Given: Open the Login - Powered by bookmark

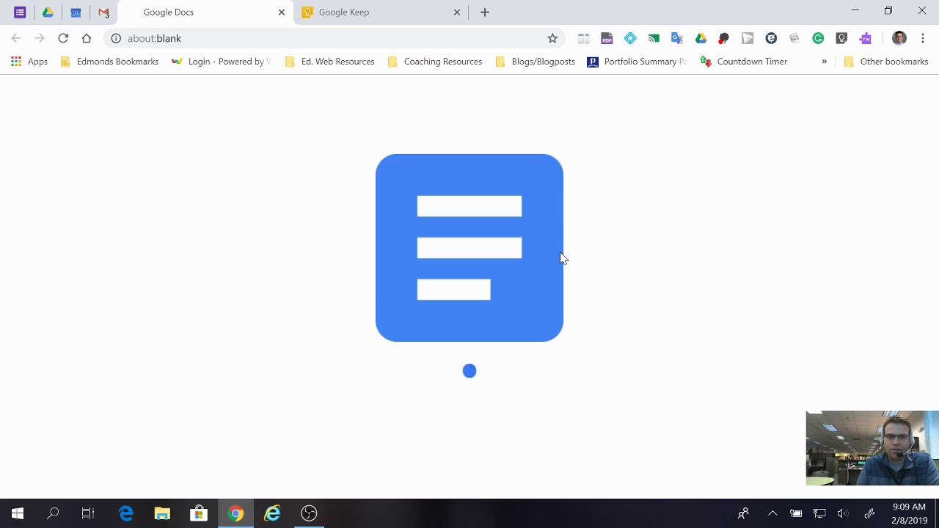Looking at the screenshot, I should click(x=221, y=62).
